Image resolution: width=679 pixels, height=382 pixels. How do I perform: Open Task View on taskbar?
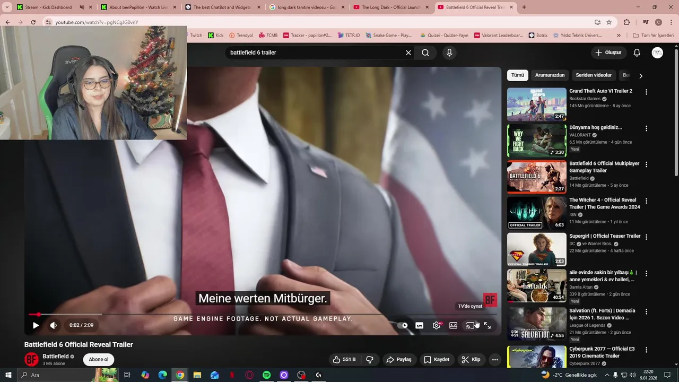coord(127,375)
